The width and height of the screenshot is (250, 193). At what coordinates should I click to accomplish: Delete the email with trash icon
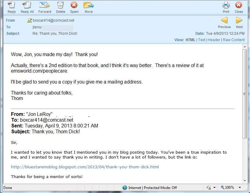pyautogui.click(x=60, y=5)
